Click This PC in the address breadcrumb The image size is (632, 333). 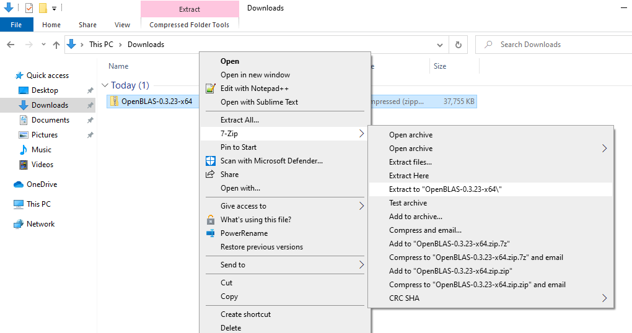[101, 45]
